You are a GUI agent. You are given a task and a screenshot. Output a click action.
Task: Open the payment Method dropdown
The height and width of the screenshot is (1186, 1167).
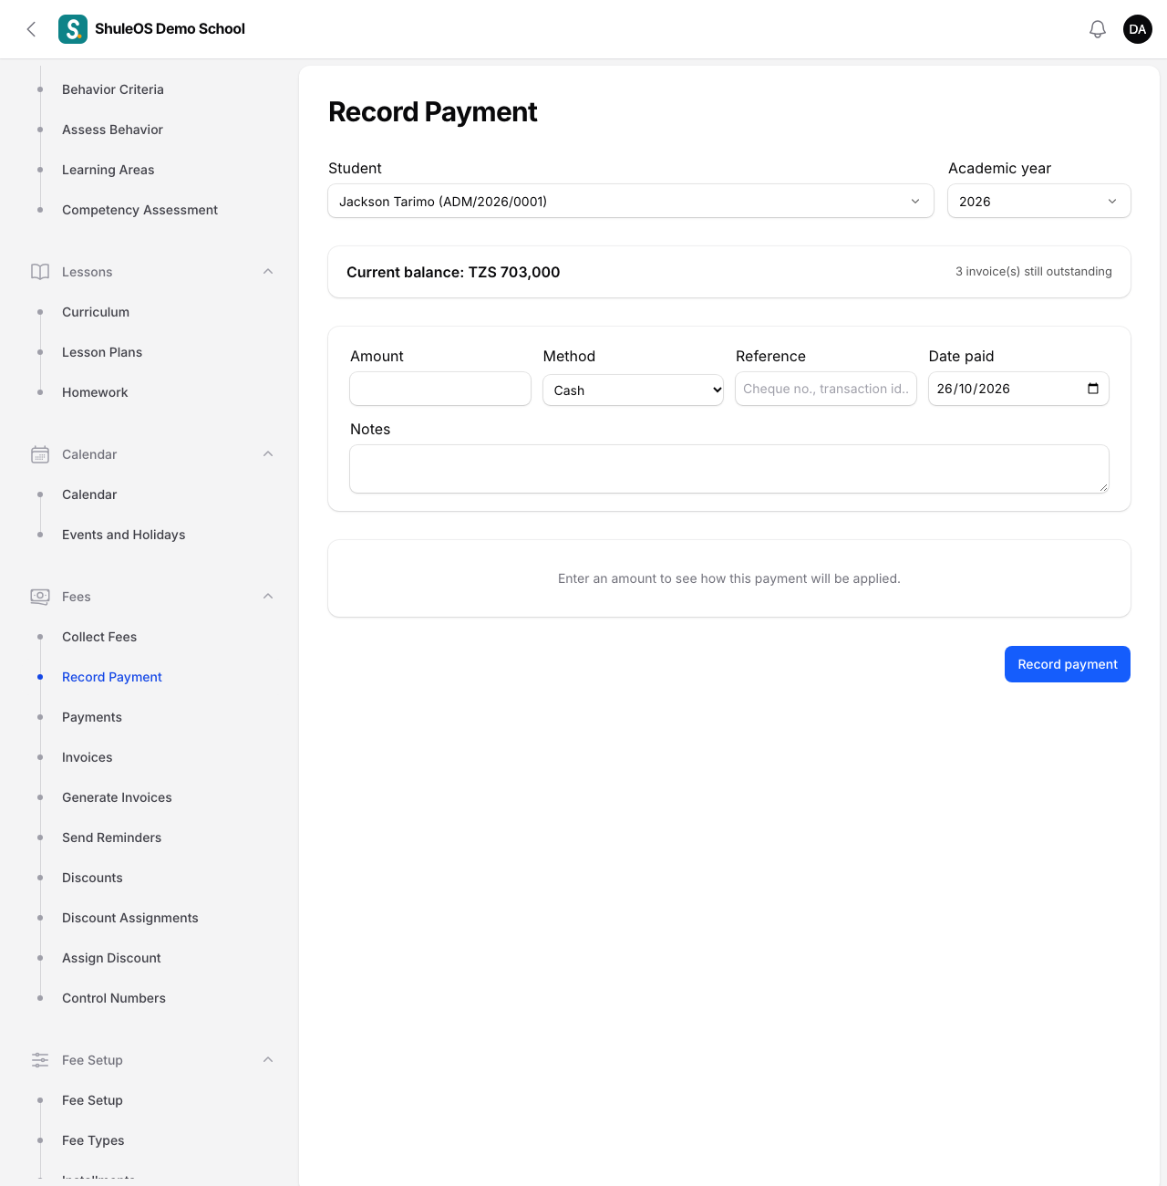634,390
